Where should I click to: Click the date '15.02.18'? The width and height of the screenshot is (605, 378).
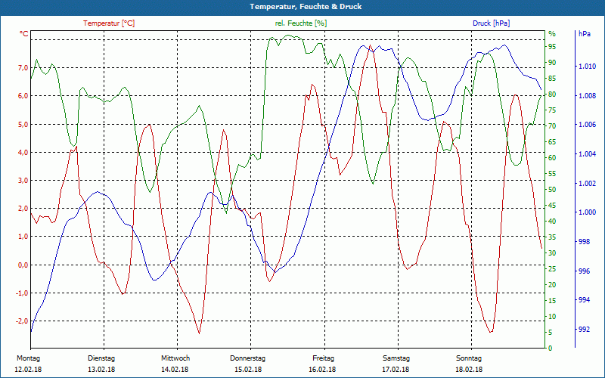(248, 369)
